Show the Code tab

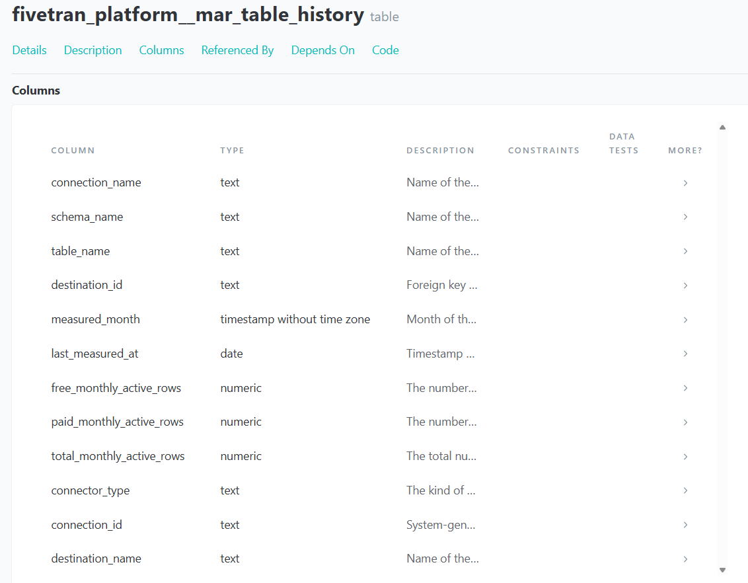pos(385,50)
